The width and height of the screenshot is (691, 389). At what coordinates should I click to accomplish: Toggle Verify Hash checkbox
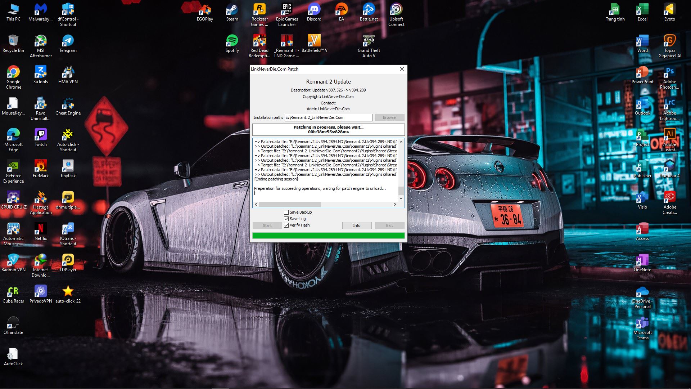(286, 225)
